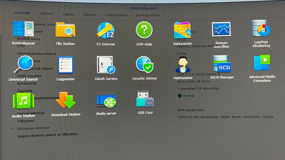285x160 pixels.
Task: Click the Modell navn label
Action: pyautogui.click(x=28, y=39)
